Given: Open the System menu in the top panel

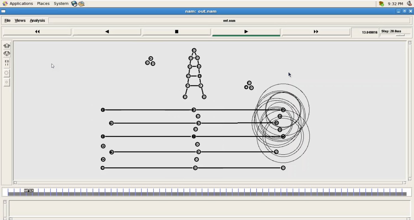Looking at the screenshot, I should tap(61, 4).
